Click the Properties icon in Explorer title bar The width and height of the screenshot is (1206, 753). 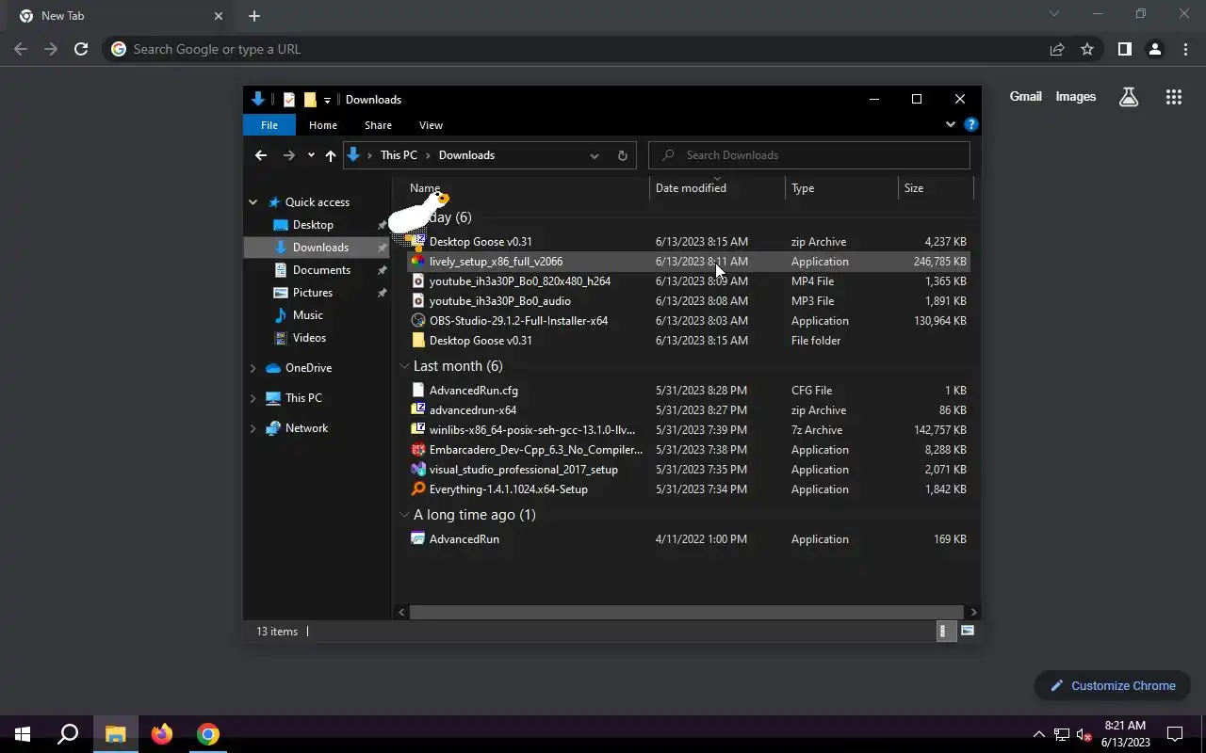coord(289,99)
